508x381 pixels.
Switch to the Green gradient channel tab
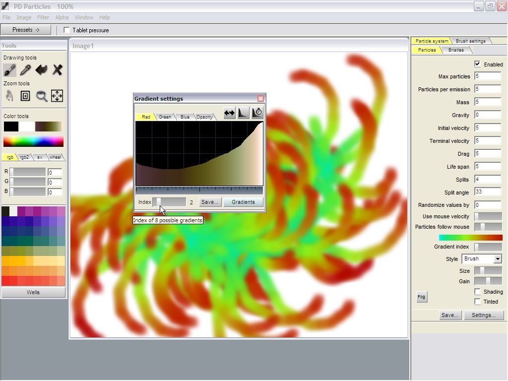click(165, 117)
